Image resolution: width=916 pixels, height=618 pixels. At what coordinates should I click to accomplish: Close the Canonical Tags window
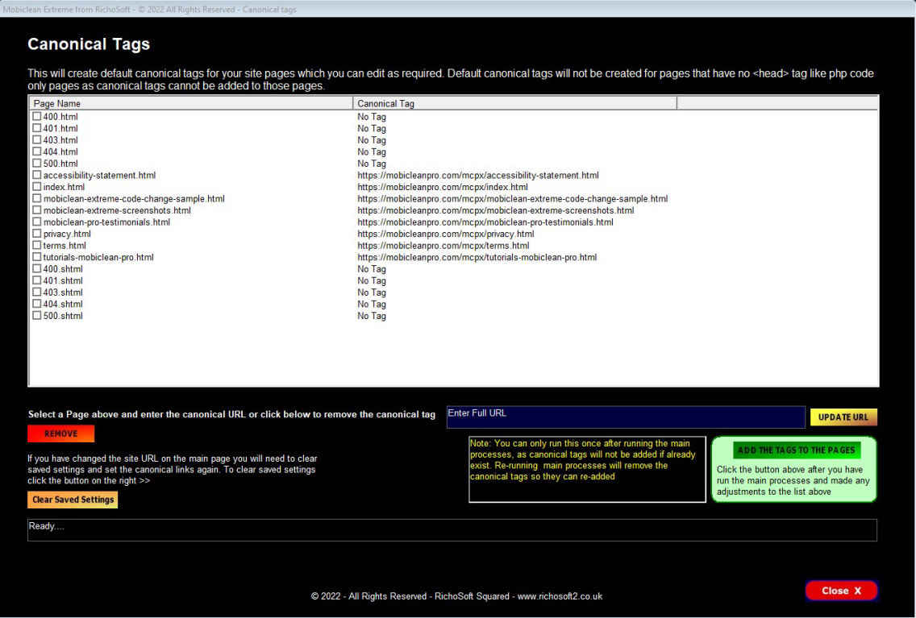click(x=841, y=591)
